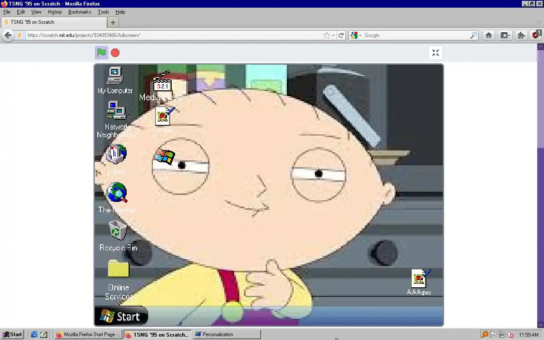Image resolution: width=544 pixels, height=340 pixels.
Task: Open a new tab with plus button
Action: (x=113, y=22)
